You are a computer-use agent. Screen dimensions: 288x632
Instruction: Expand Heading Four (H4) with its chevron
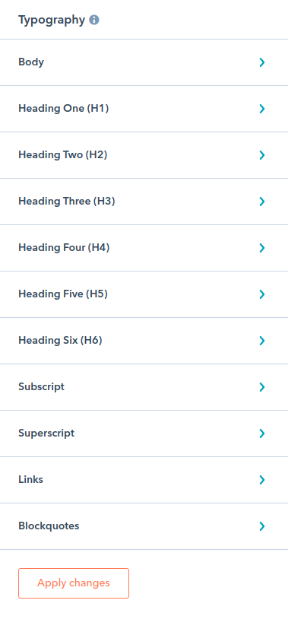262,247
